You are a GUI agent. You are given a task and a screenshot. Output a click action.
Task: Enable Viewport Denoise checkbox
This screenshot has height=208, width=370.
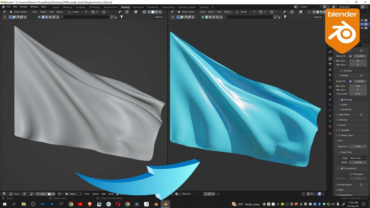342,70
